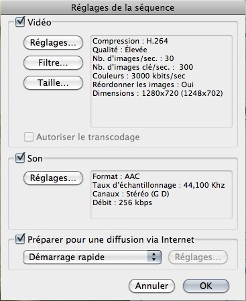Open the Filtre settings

coord(53,62)
